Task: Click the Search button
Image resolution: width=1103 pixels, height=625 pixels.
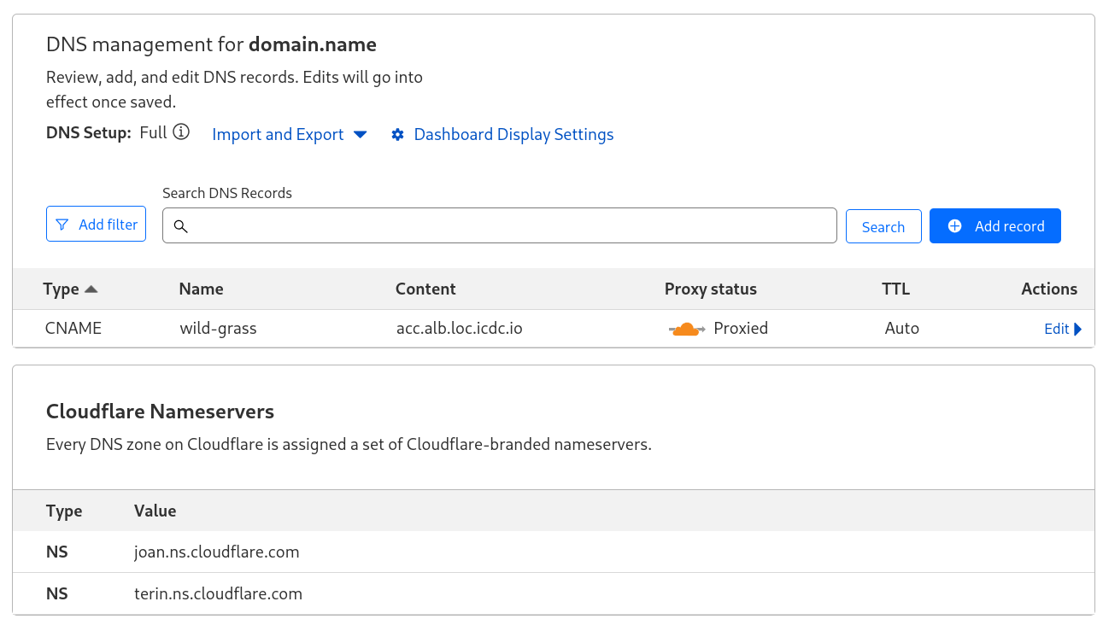Action: (x=883, y=226)
